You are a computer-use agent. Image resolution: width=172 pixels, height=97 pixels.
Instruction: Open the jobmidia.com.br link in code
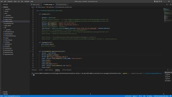(58, 57)
